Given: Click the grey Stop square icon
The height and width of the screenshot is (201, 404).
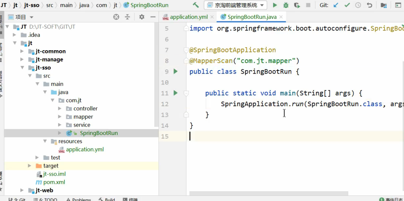Looking at the screenshot, I should 308,5.
